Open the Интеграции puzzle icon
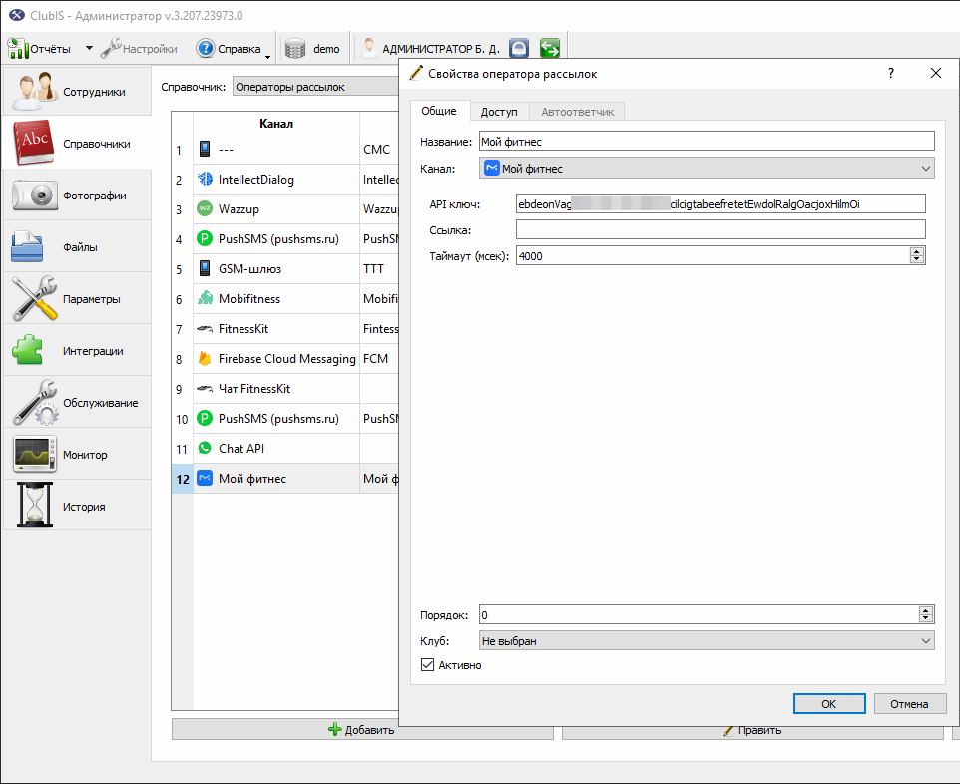Screen dimensions: 960x784 coord(28,351)
